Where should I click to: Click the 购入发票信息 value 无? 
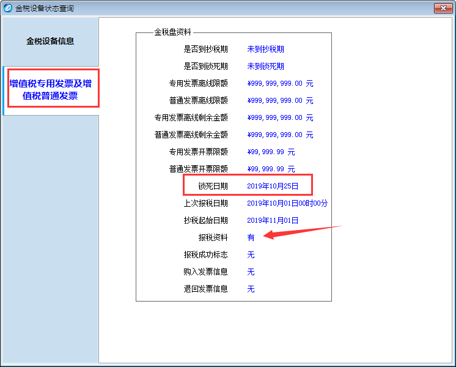pos(251,272)
